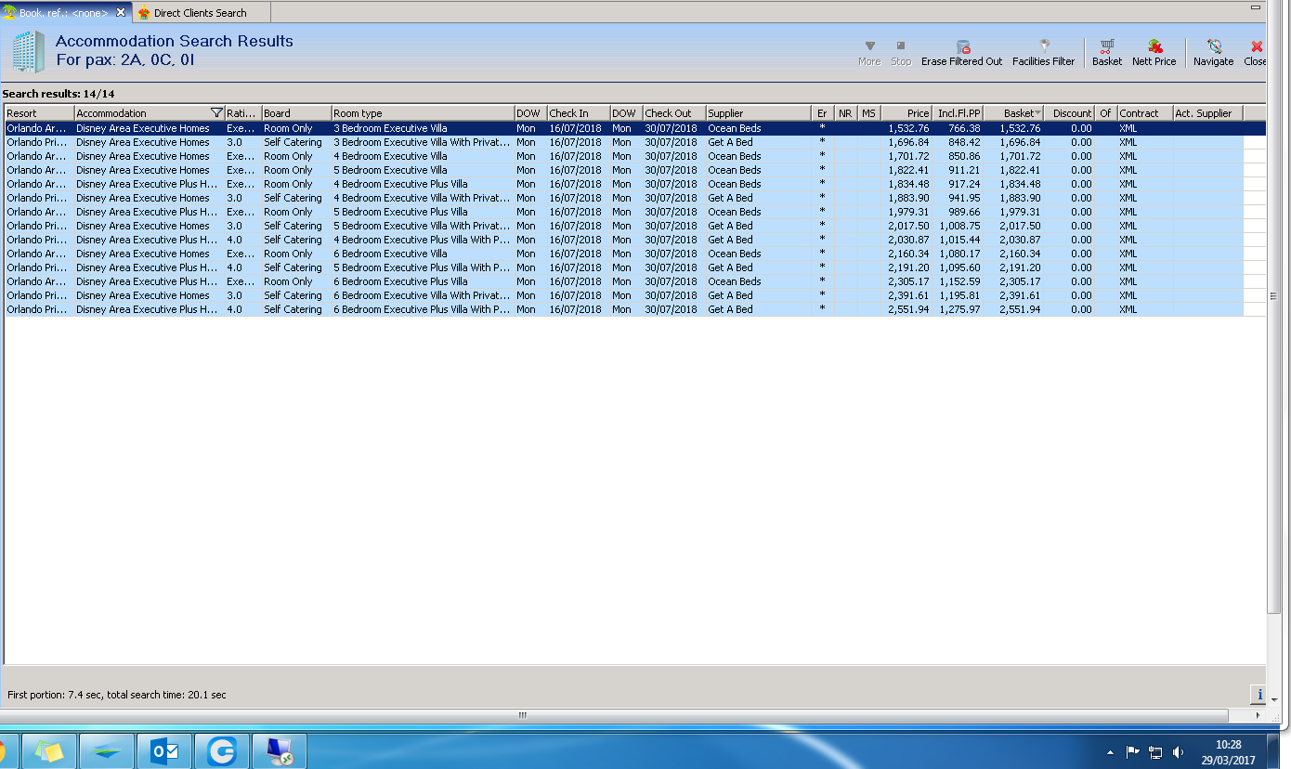The image size is (1291, 769).
Task: Click the Contract column header
Action: coord(1145,113)
